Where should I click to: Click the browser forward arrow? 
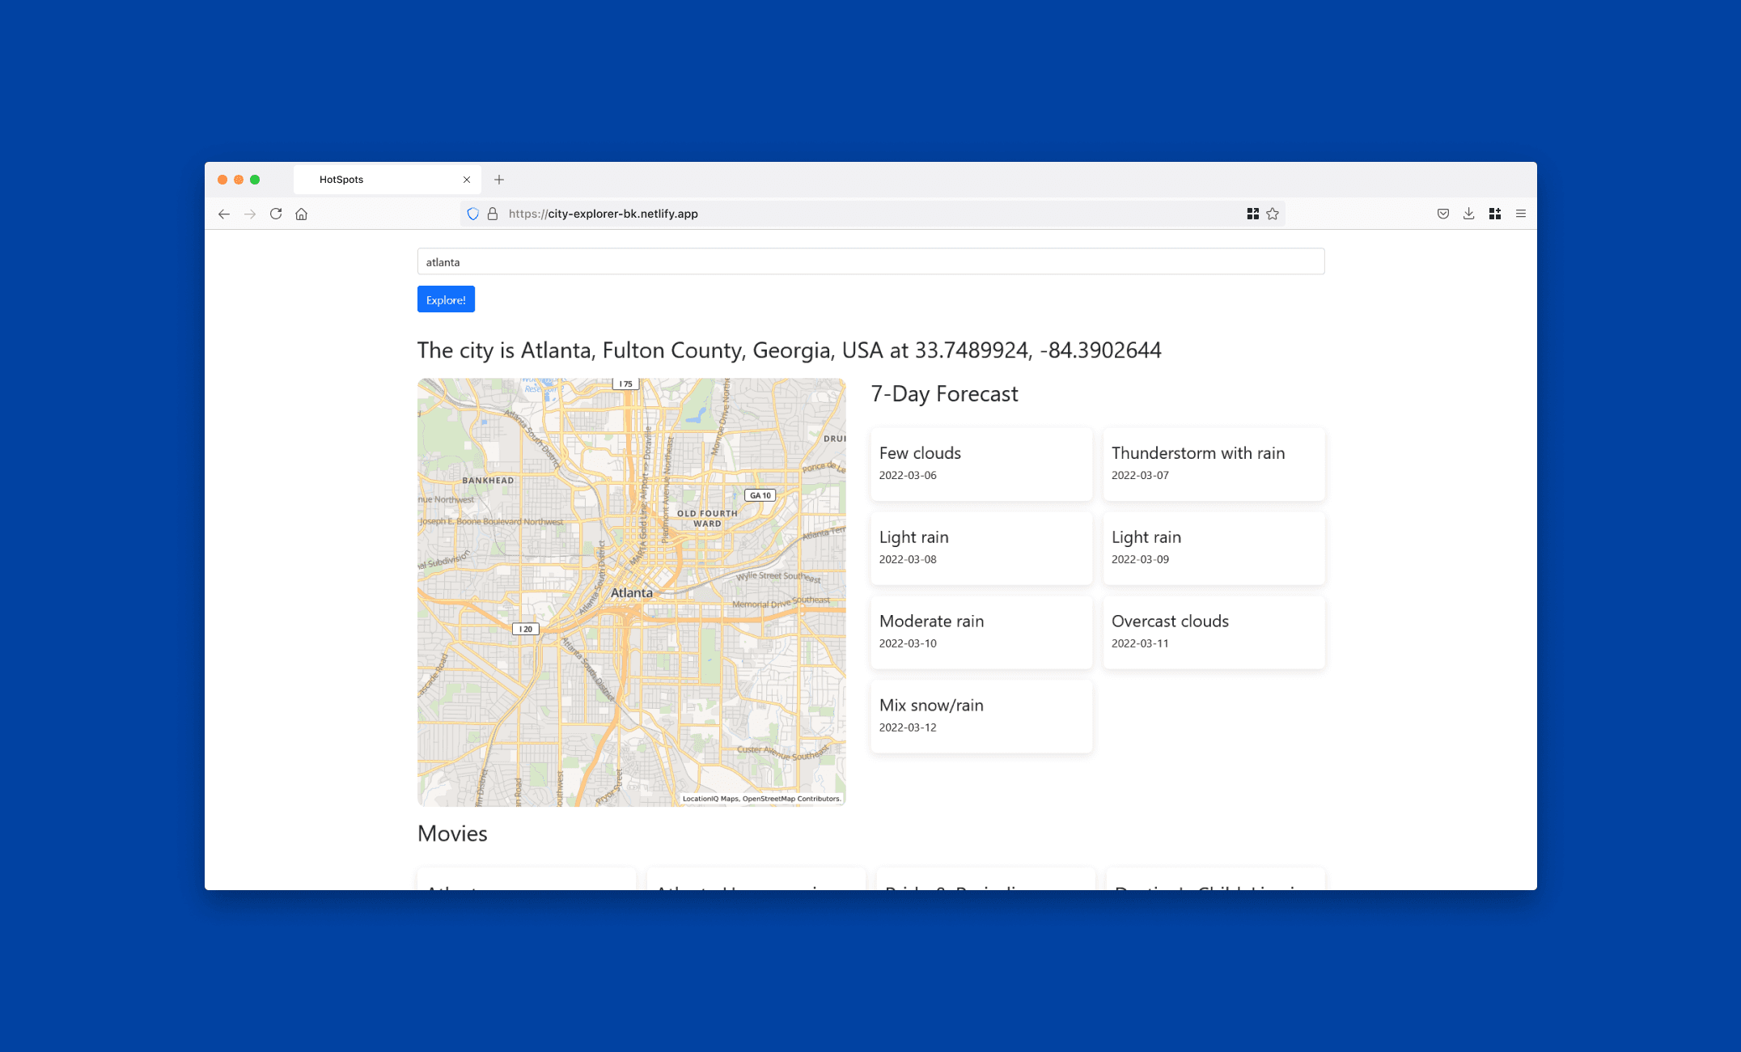[x=250, y=214]
